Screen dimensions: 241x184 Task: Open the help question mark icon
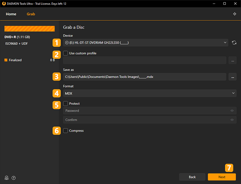coord(13,178)
